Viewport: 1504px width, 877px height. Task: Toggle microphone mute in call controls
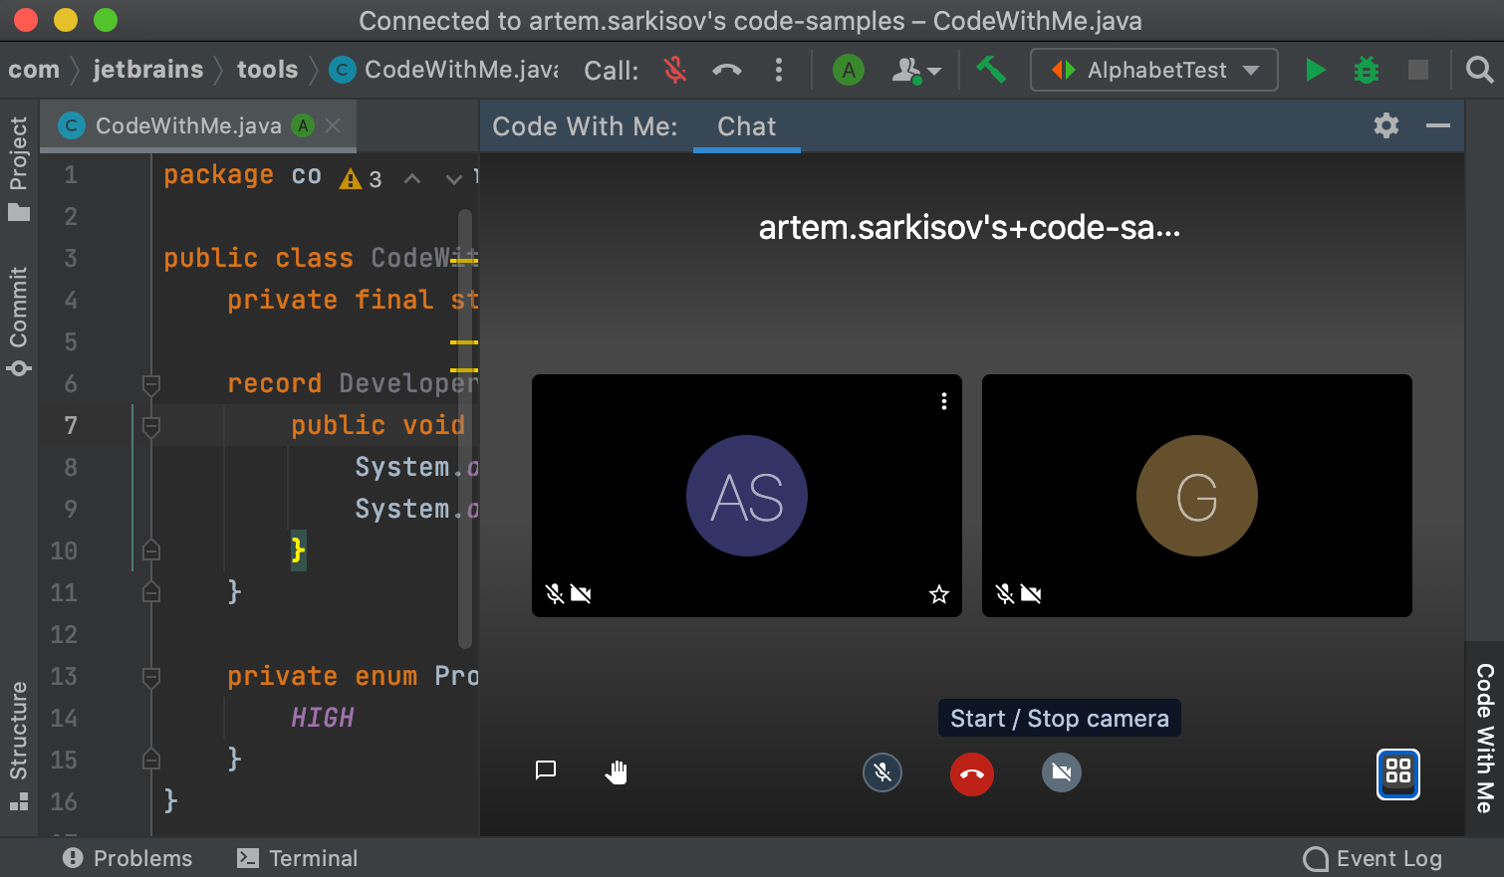coord(881,772)
